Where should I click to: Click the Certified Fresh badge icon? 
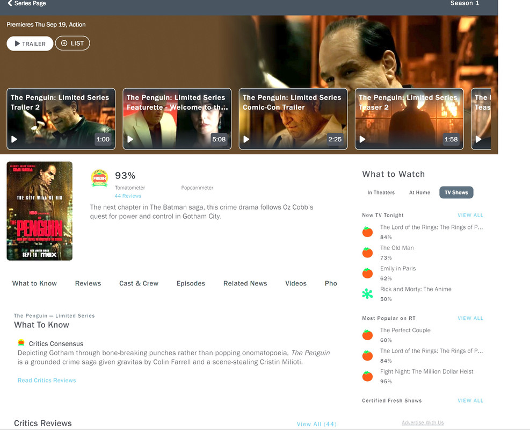(99, 178)
